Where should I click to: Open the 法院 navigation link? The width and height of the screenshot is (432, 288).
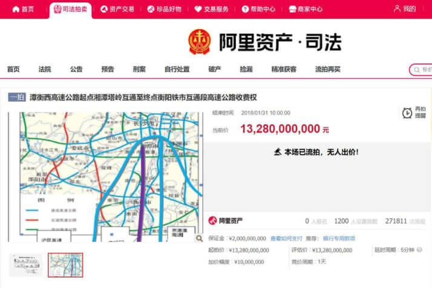pyautogui.click(x=45, y=69)
